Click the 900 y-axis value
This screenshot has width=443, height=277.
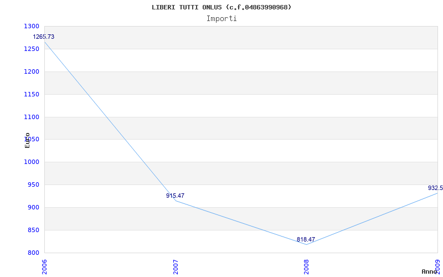pyautogui.click(x=33, y=207)
